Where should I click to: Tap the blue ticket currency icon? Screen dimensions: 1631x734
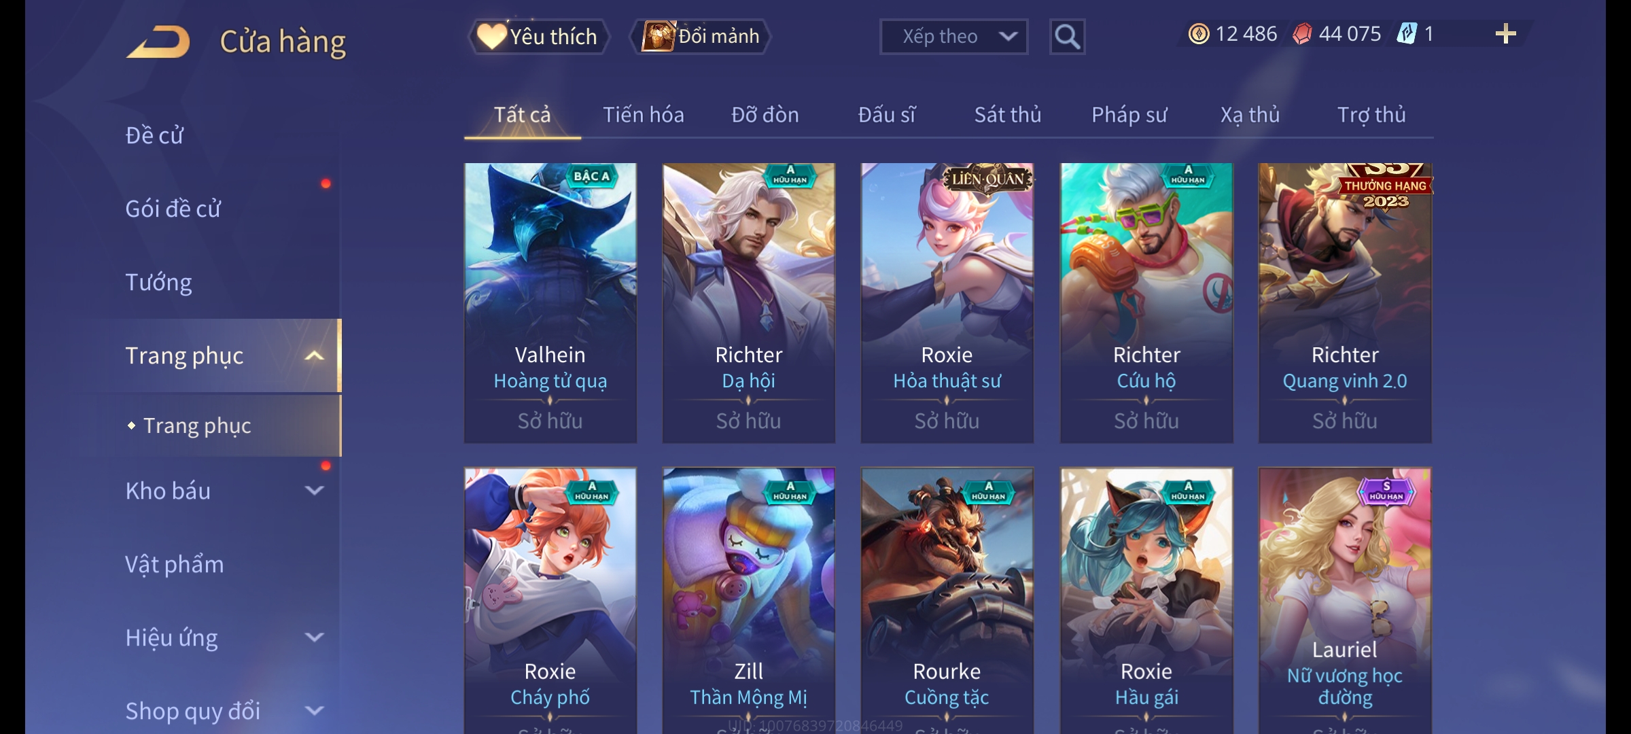pos(1407,34)
